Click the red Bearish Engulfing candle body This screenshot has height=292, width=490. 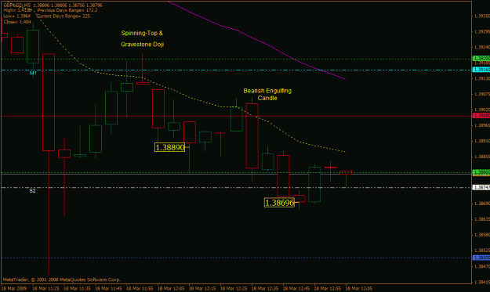(252, 135)
